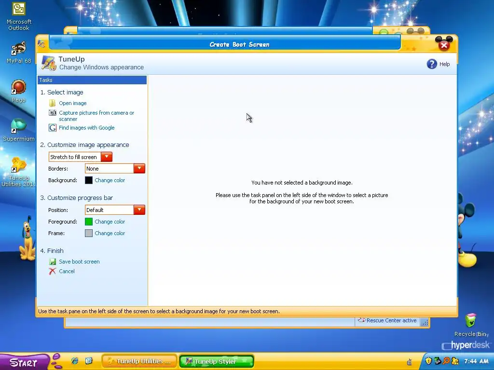
Task: Click the green Foreground color swatch
Action: pos(89,222)
